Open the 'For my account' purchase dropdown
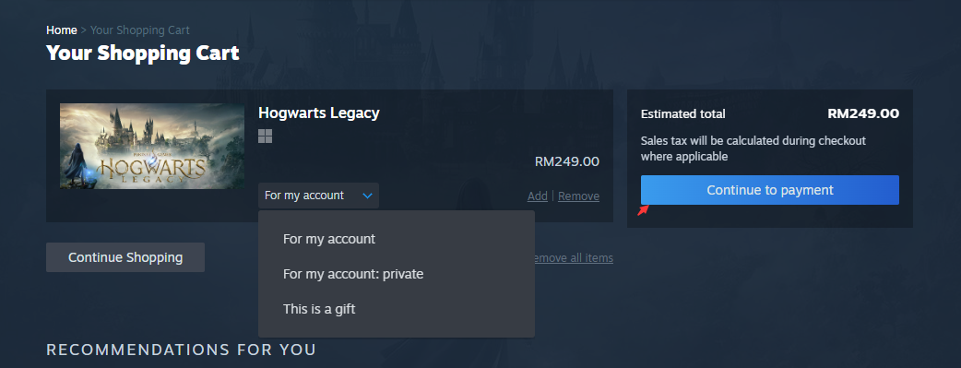961x368 pixels. (x=318, y=196)
